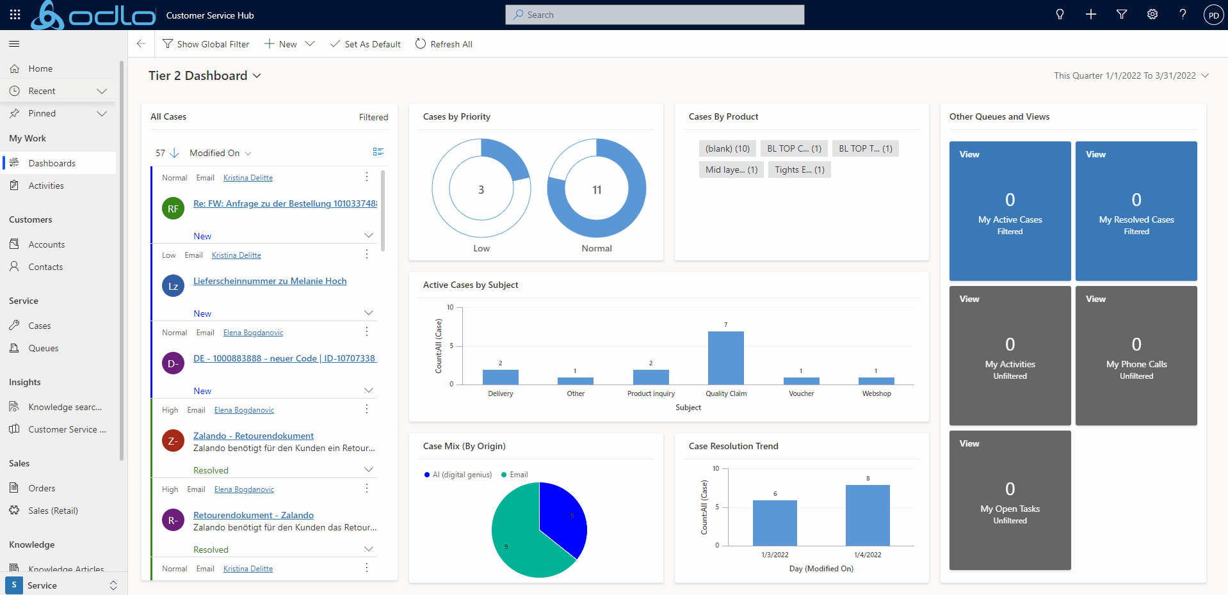The width and height of the screenshot is (1228, 595).
Task: Click Show Global Filter
Action: 206,44
